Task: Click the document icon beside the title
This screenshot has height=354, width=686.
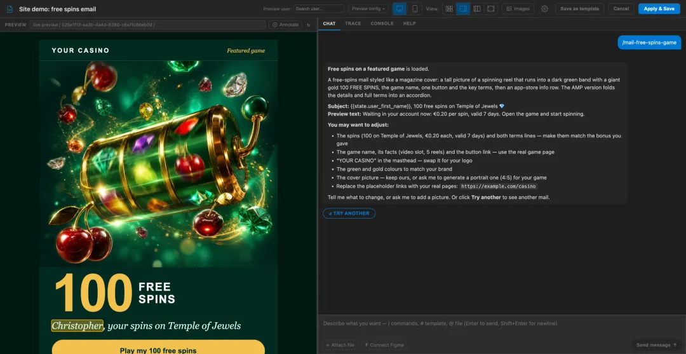Action: point(10,9)
